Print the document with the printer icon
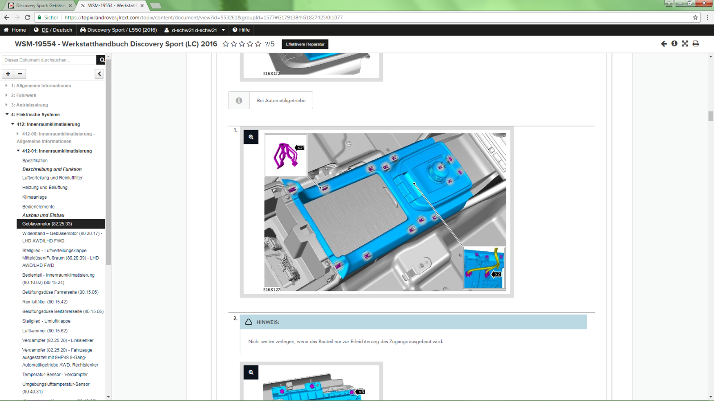 point(696,44)
